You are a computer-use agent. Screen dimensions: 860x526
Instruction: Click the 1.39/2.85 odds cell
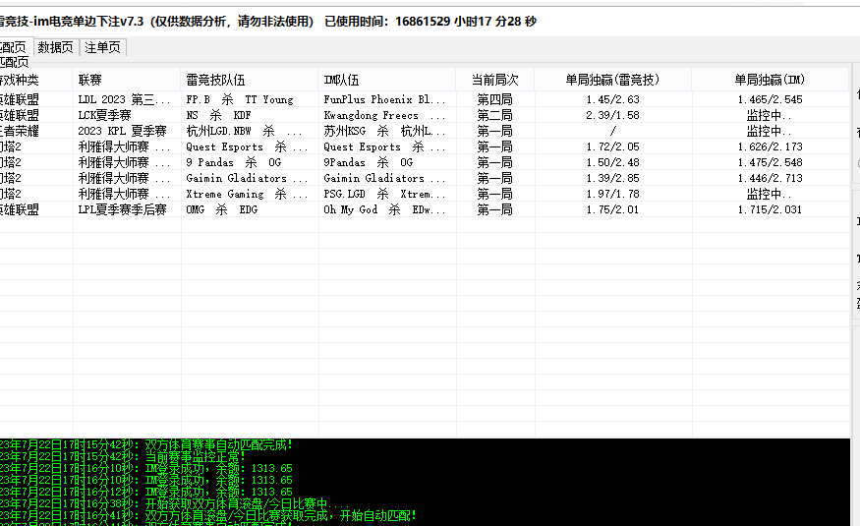(612, 178)
